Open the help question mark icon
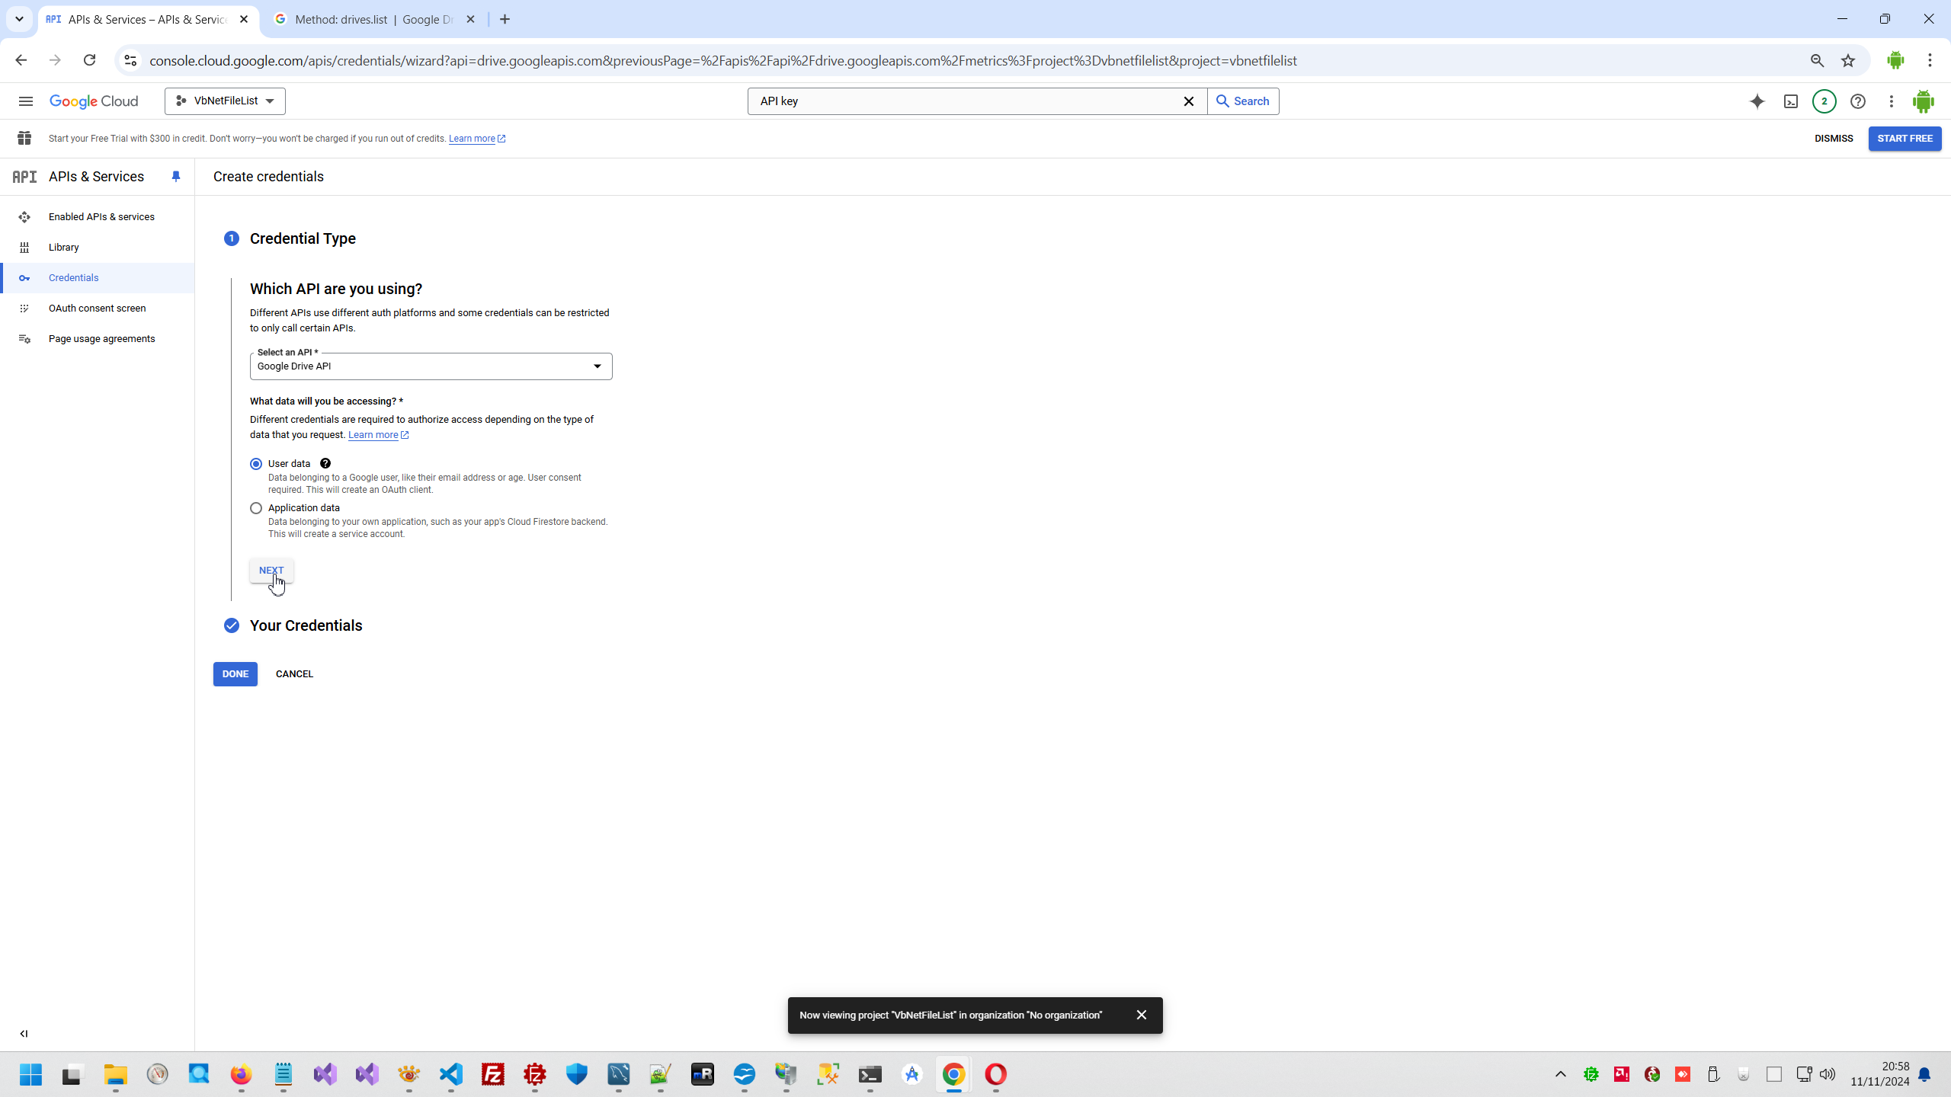 coord(1858,101)
